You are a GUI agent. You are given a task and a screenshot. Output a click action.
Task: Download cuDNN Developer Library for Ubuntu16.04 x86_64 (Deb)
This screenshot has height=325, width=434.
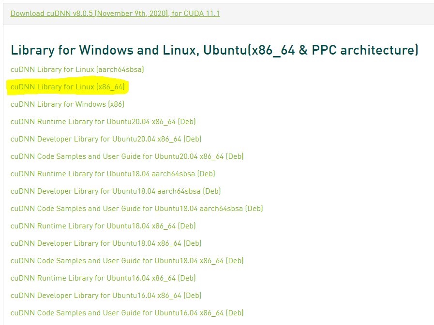pos(106,296)
